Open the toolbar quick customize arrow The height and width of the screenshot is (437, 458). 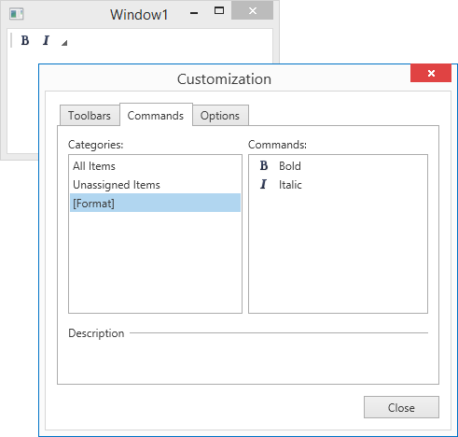pos(64,43)
